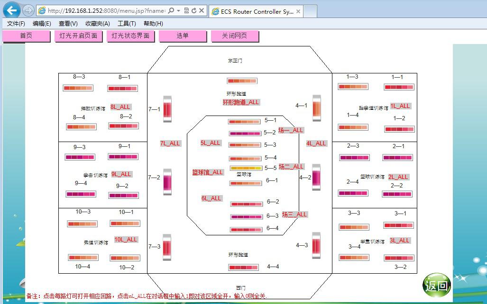Toggle the light circuit 8—3
Screen dimensions: 487x304
click(x=78, y=88)
